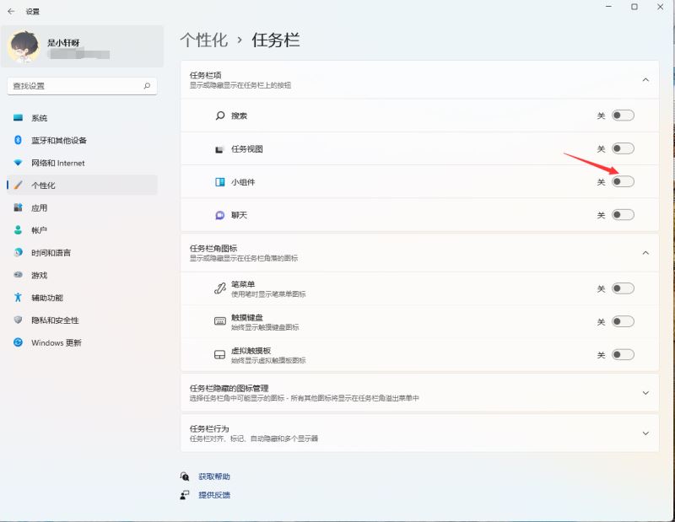Click the Wi-Fi icon beside 网络和 Internet
This screenshot has height=522, width=675.
18,163
